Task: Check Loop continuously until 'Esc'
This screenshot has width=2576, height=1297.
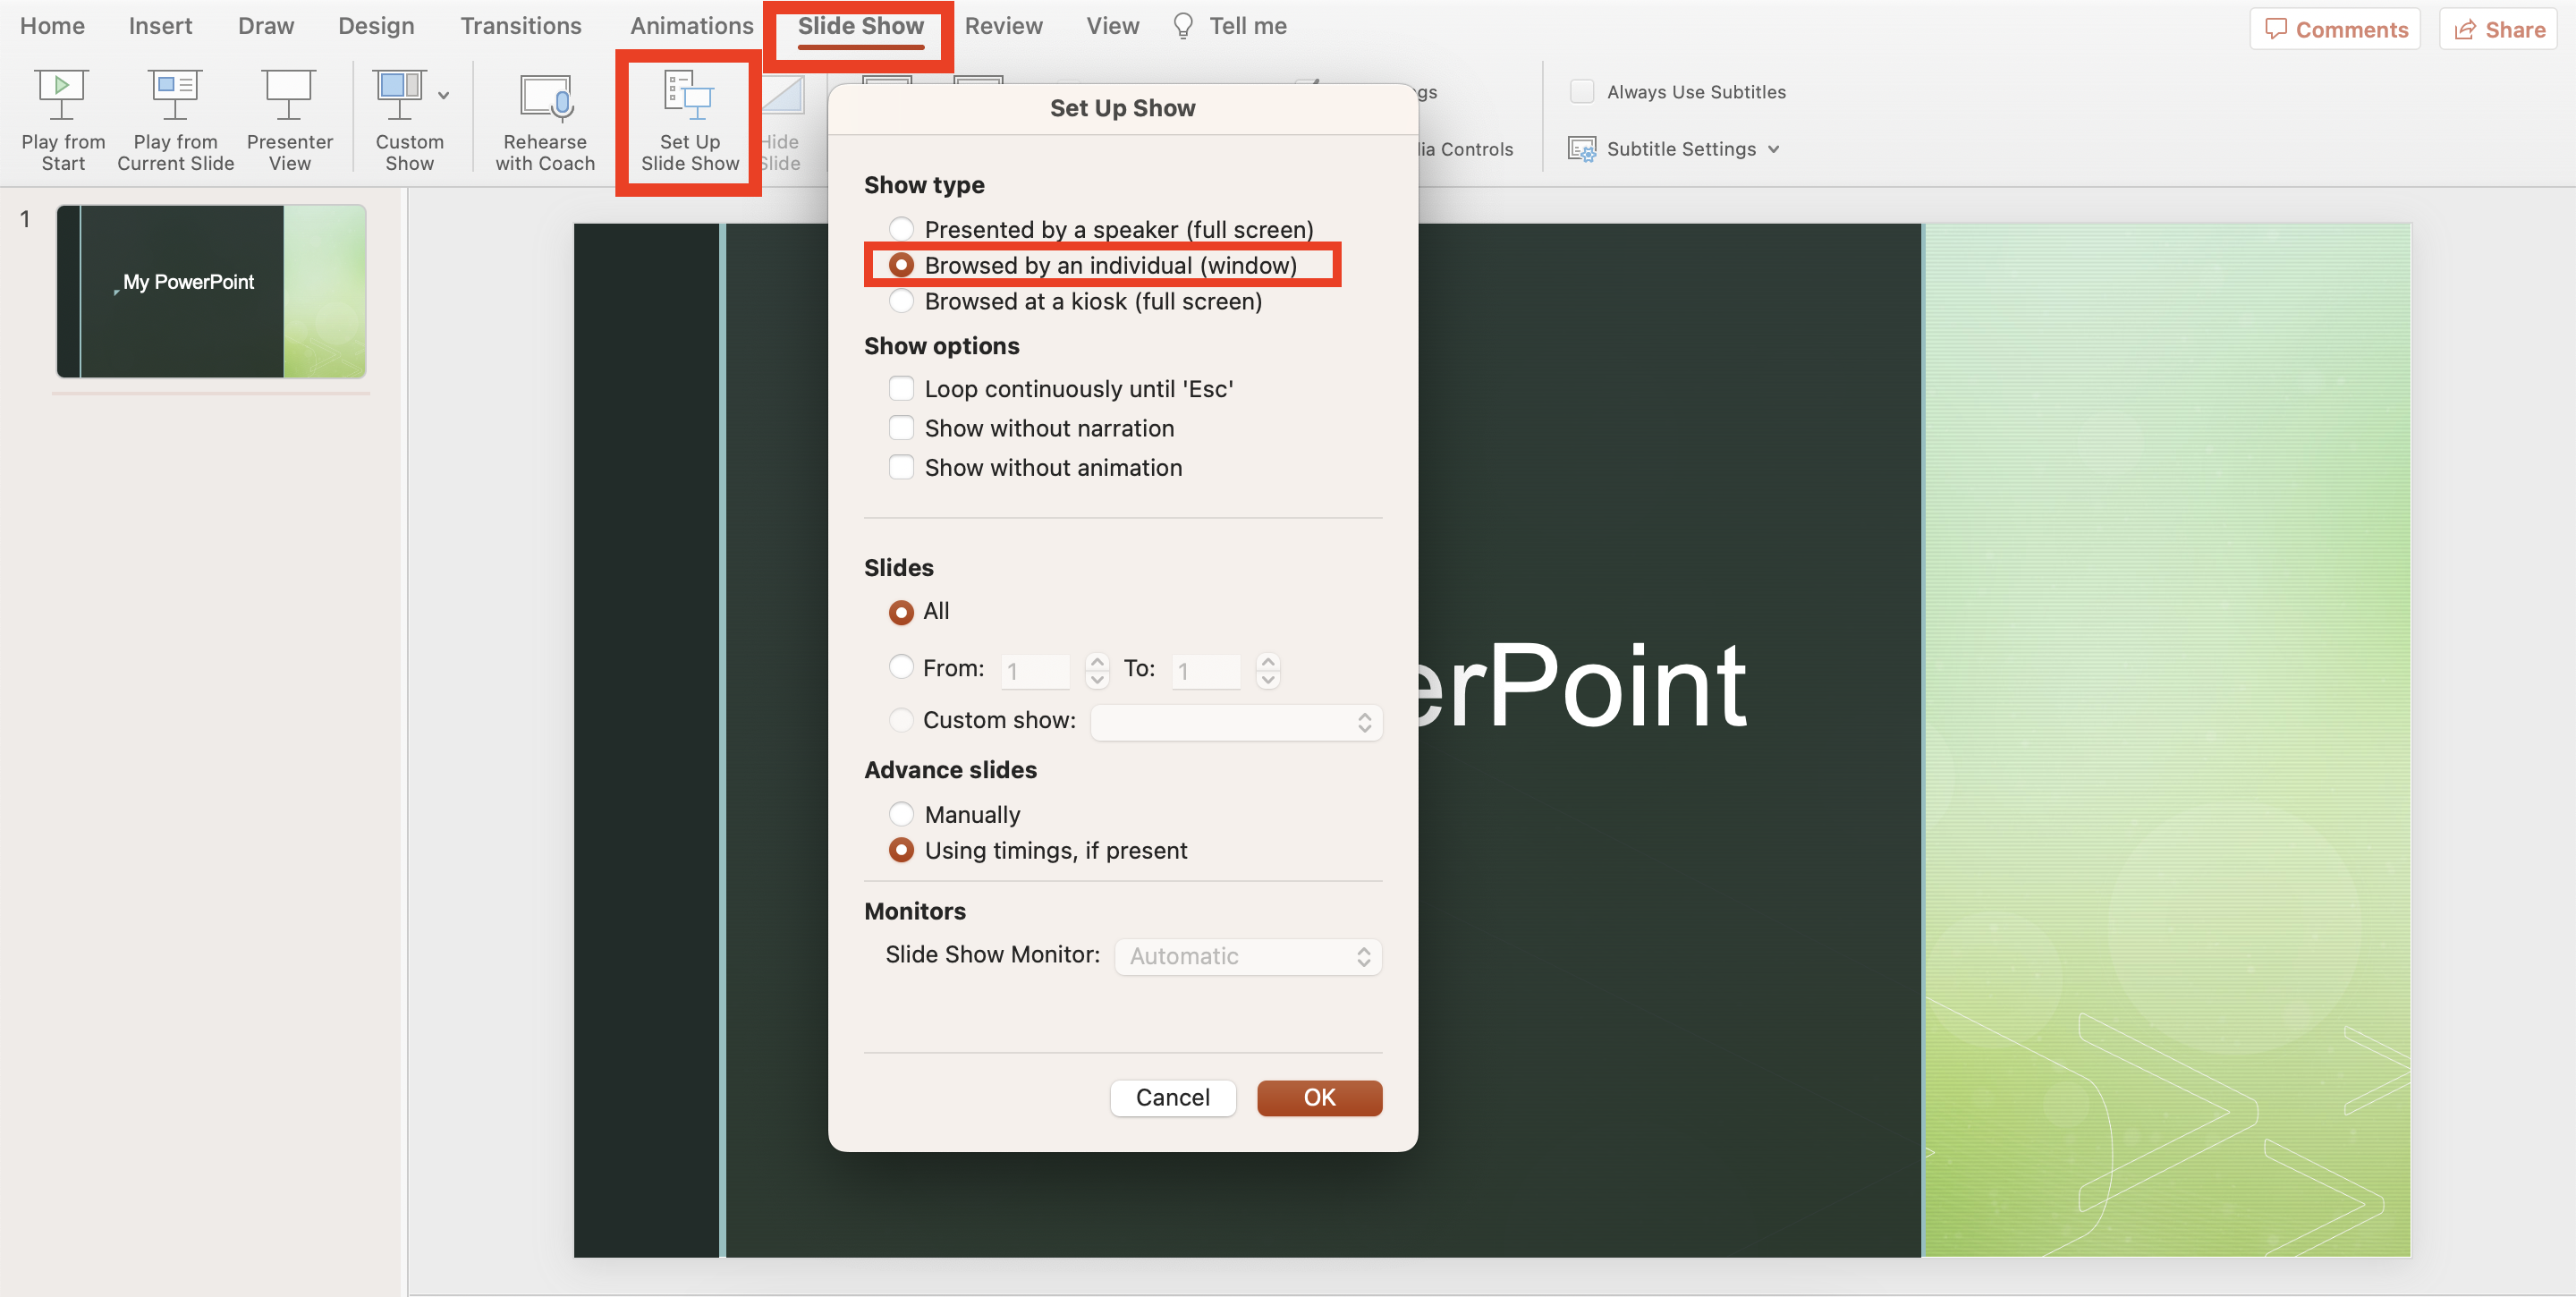Action: pos(900,388)
